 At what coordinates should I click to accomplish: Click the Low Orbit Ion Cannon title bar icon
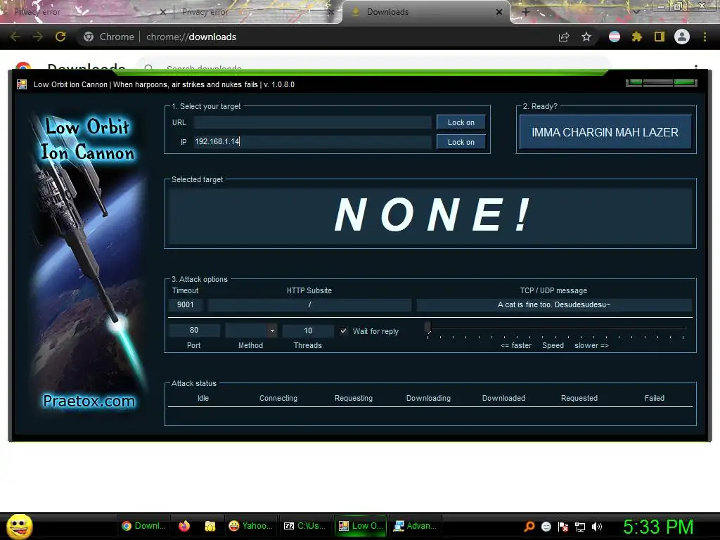pyautogui.click(x=22, y=84)
